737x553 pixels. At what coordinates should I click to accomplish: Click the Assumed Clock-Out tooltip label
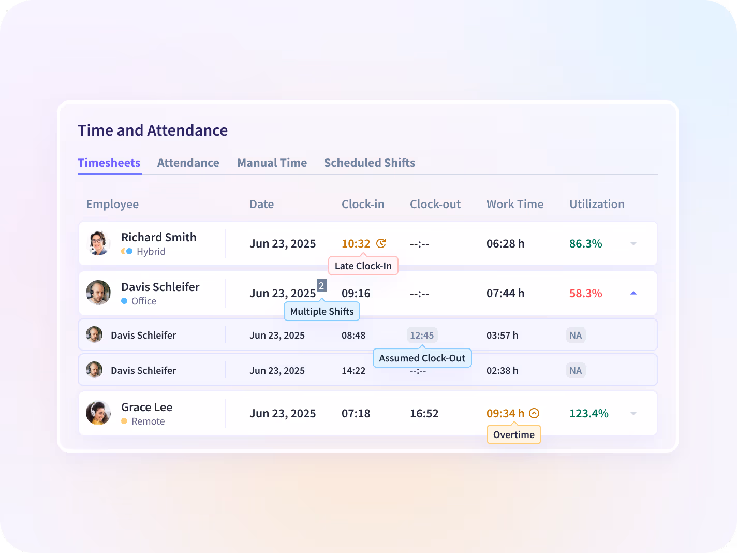point(422,358)
